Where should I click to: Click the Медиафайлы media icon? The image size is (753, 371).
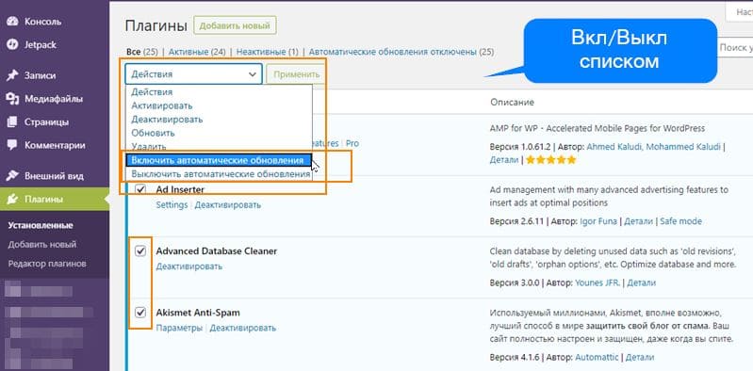[12, 99]
